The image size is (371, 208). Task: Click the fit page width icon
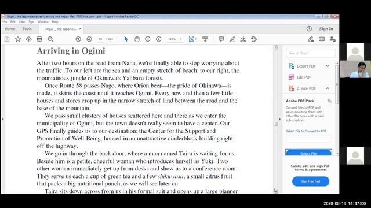[x=191, y=39]
